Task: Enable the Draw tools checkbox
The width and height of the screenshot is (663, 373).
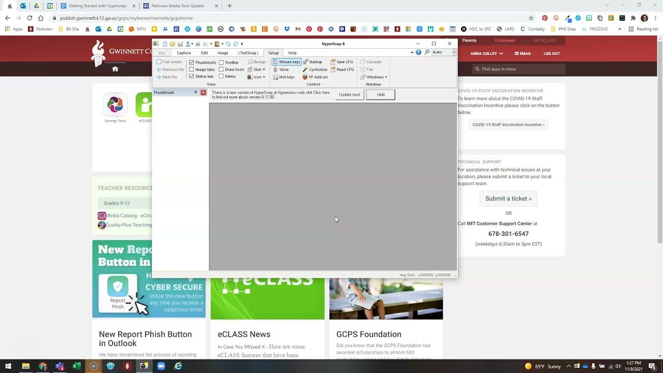Action: point(221,69)
